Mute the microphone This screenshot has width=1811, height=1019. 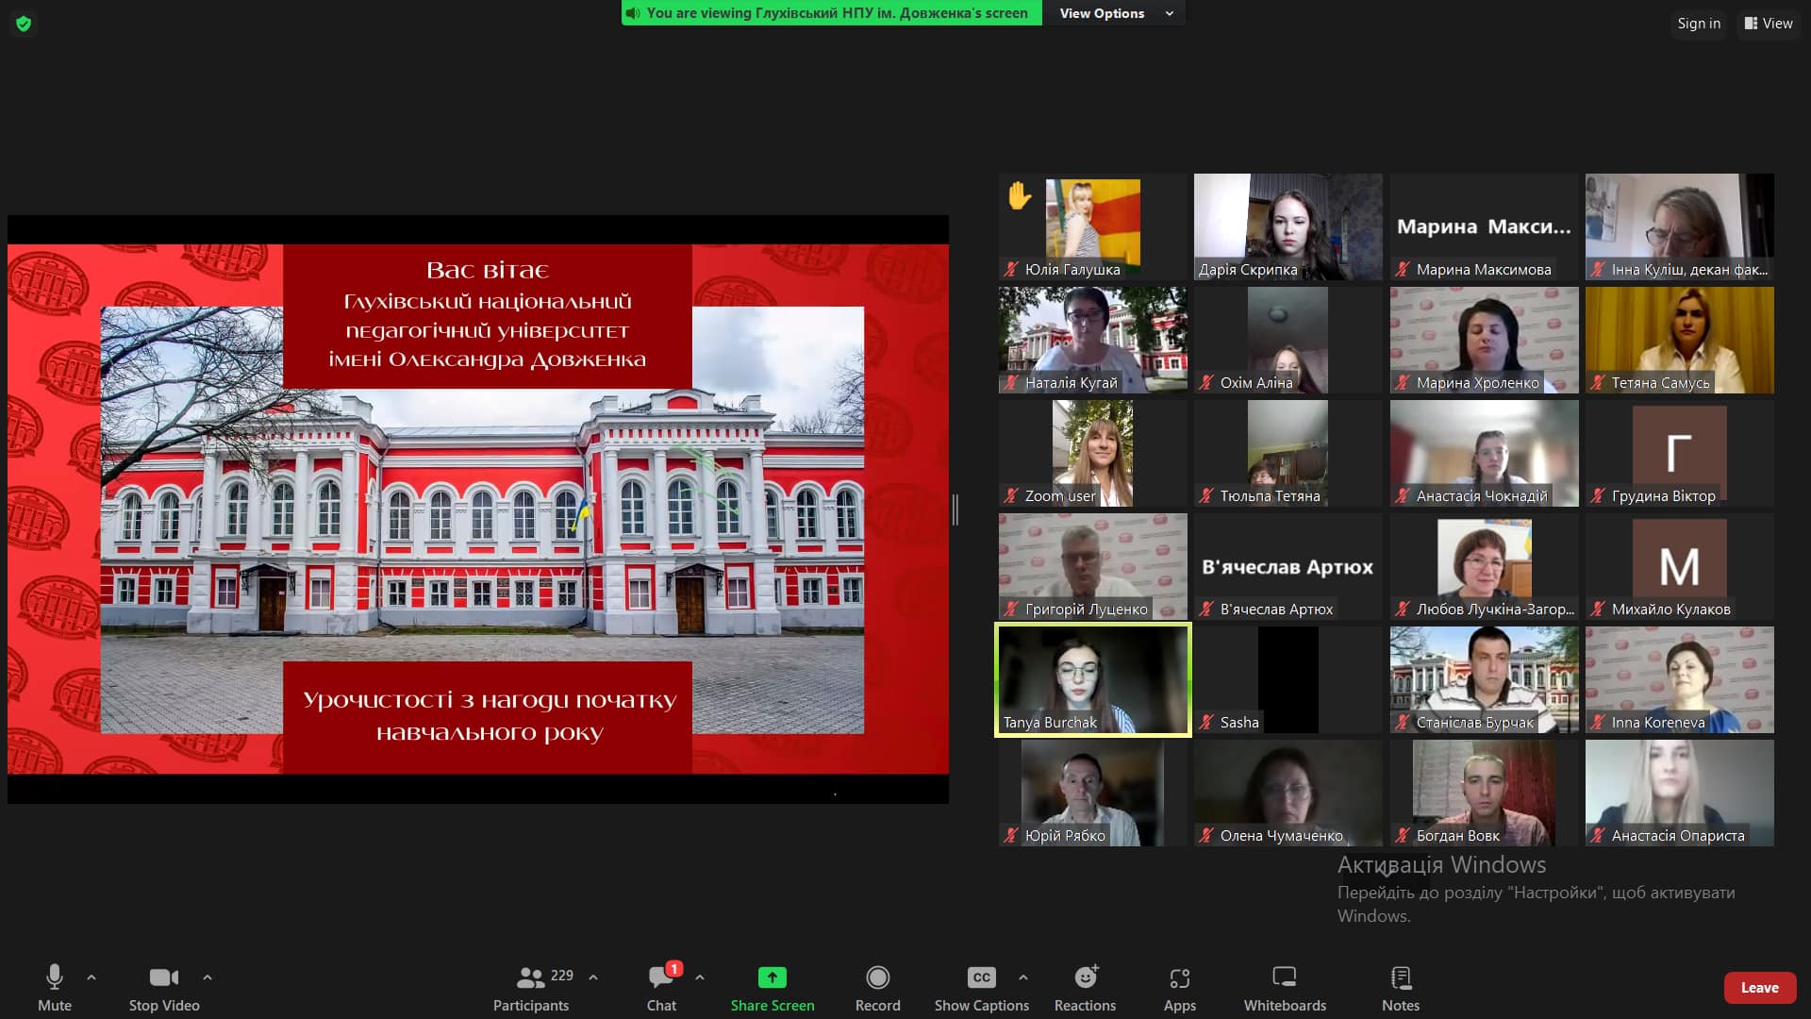point(55,987)
